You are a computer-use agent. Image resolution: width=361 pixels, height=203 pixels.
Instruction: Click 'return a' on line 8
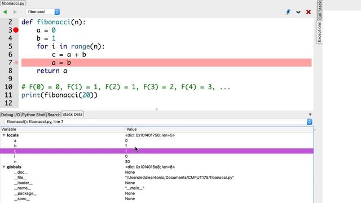[x=52, y=70]
